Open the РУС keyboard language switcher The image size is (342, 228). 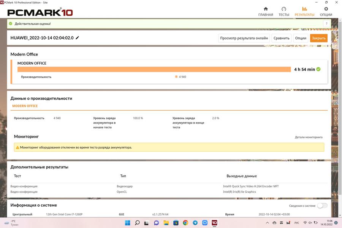(297, 223)
